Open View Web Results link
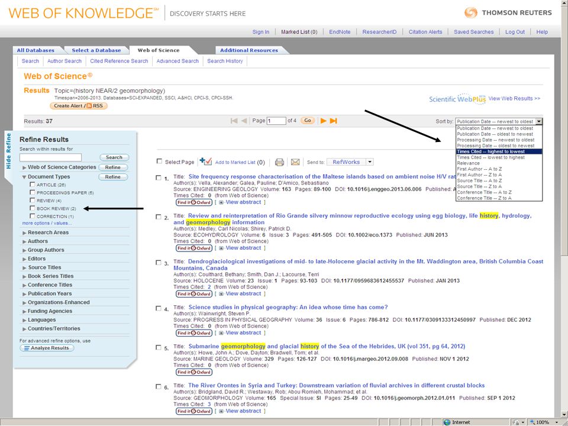Screen dimensions: 568x426 point(514,98)
